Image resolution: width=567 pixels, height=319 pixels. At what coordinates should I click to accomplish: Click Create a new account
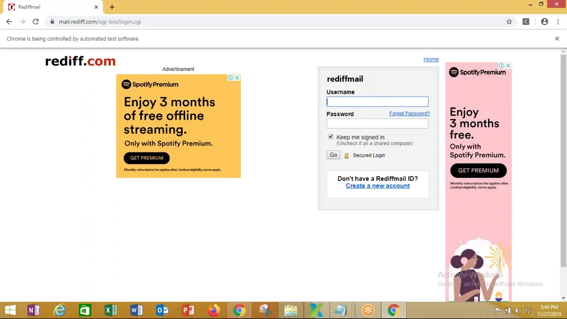[x=378, y=186]
